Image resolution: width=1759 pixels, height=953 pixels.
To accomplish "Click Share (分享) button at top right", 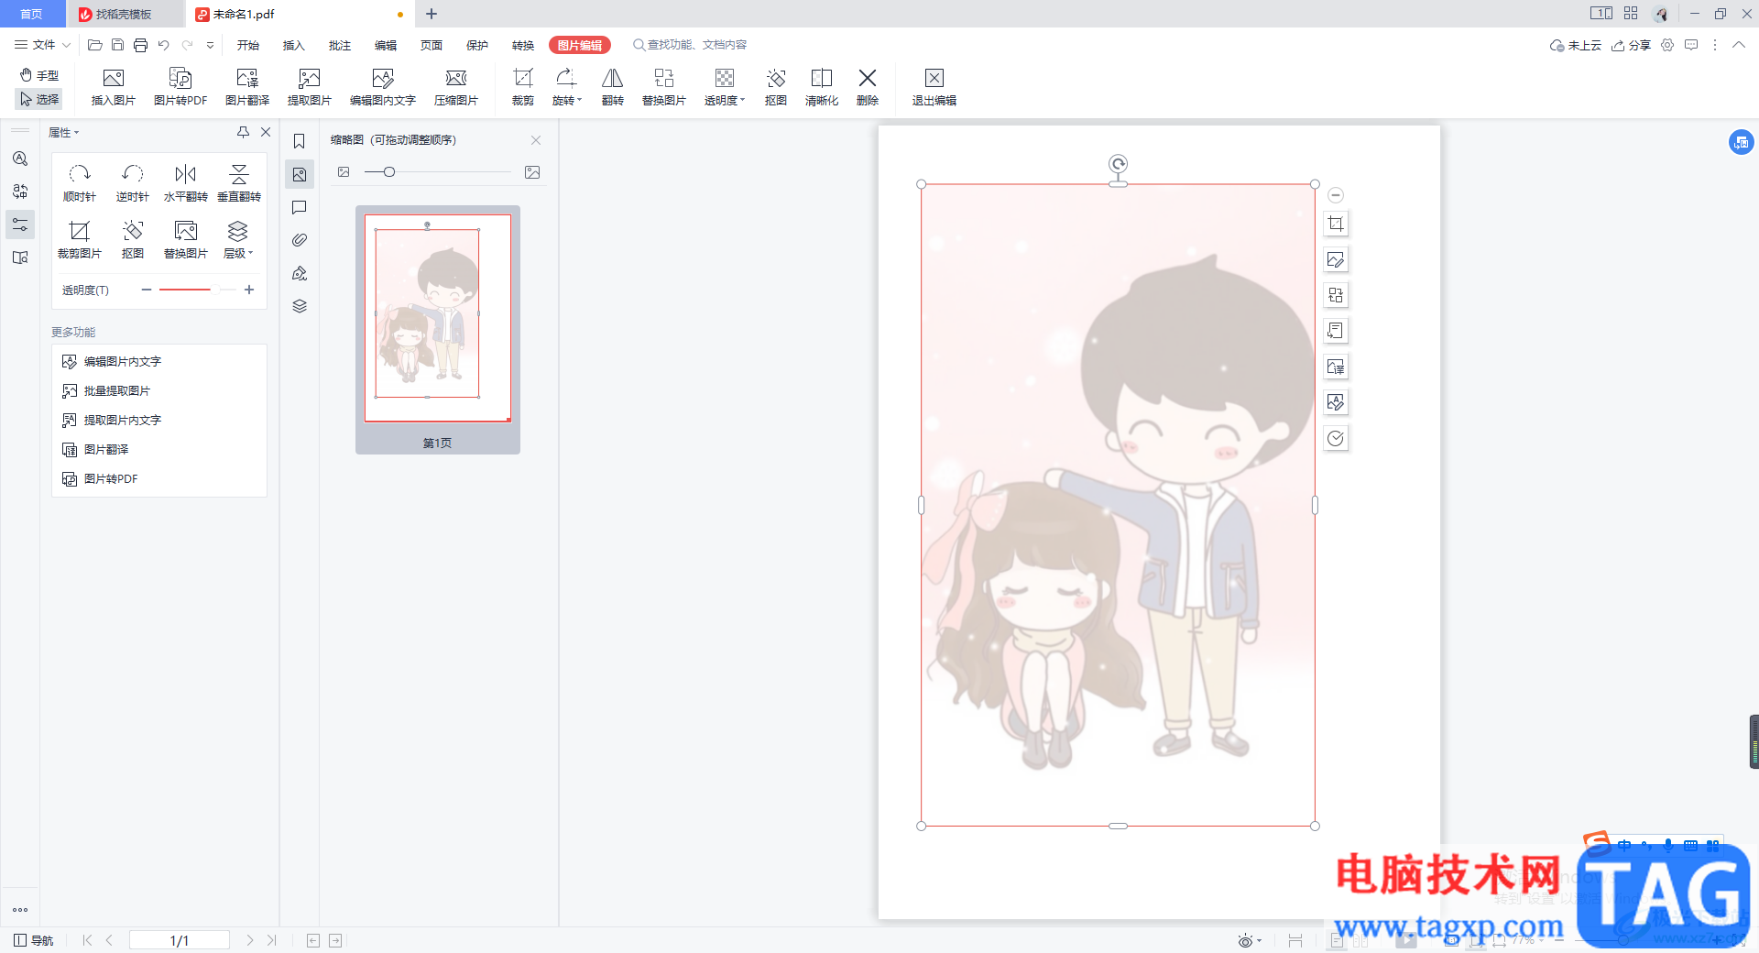I will coord(1632,45).
